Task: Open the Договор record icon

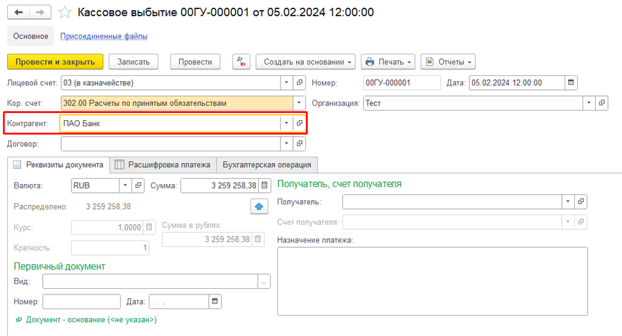Action: [300, 144]
